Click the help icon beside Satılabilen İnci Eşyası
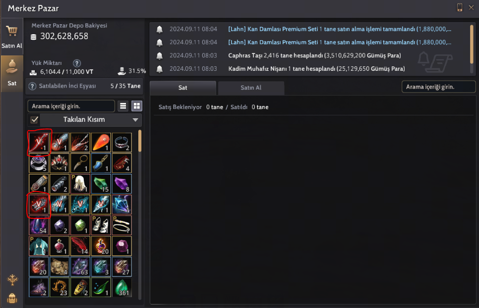The width and height of the screenshot is (479, 308). click(x=32, y=86)
